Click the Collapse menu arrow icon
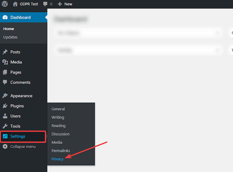 tap(5, 147)
